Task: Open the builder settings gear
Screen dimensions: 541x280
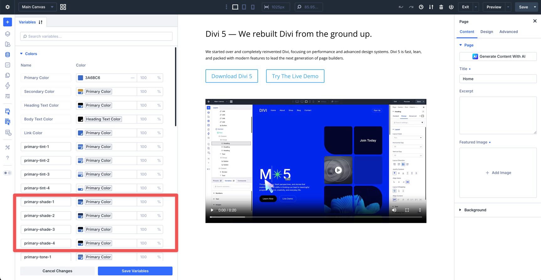Action: coord(8,7)
